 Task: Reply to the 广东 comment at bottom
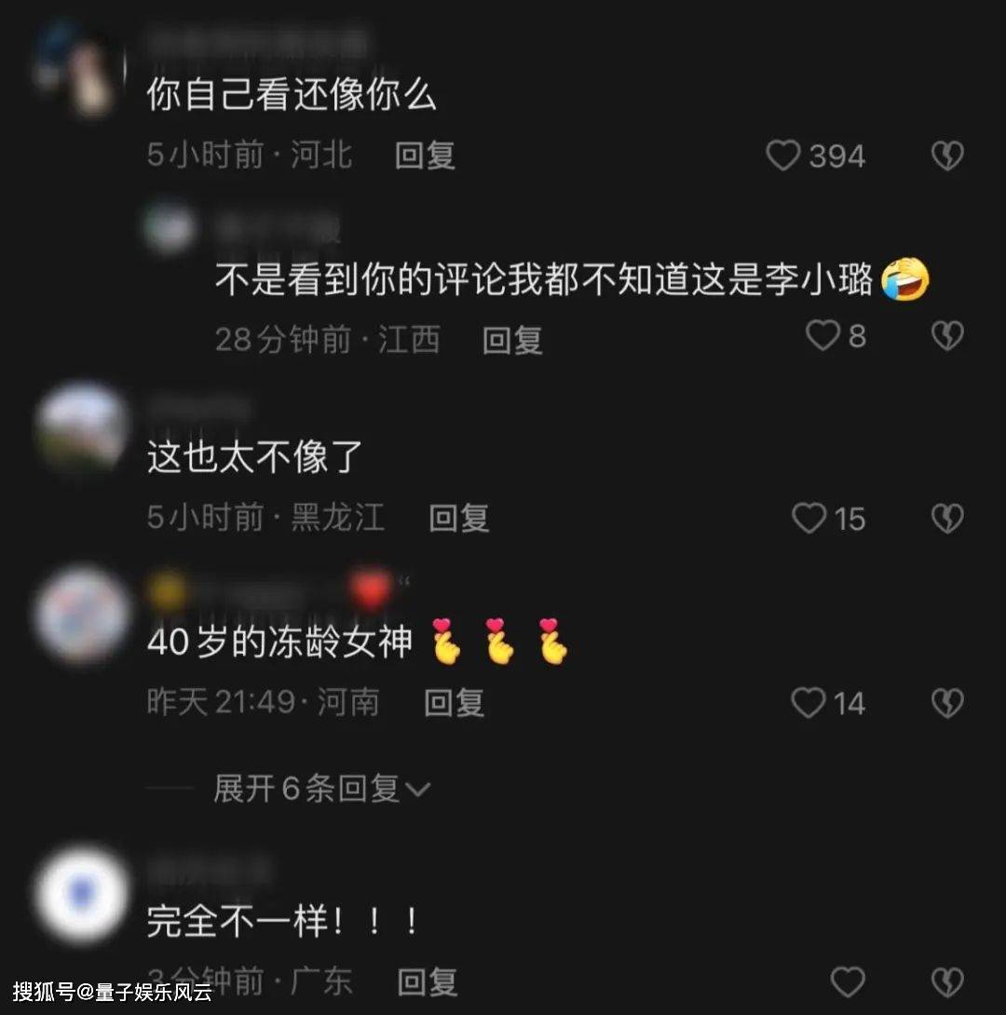click(428, 982)
